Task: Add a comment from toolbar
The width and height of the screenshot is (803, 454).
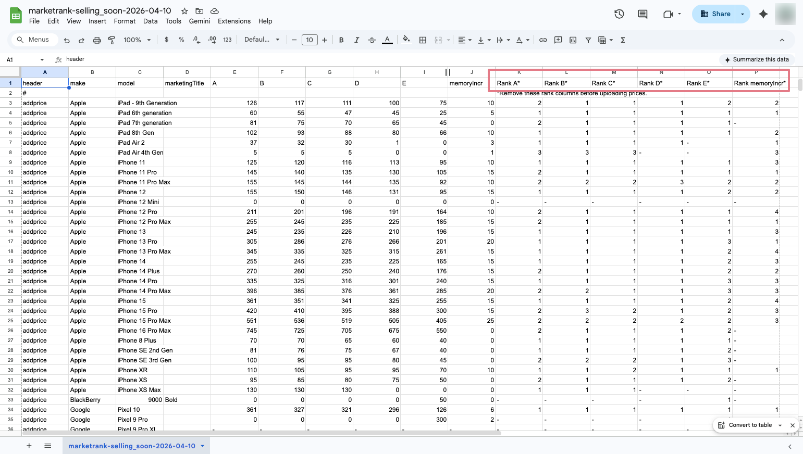Action: tap(558, 40)
